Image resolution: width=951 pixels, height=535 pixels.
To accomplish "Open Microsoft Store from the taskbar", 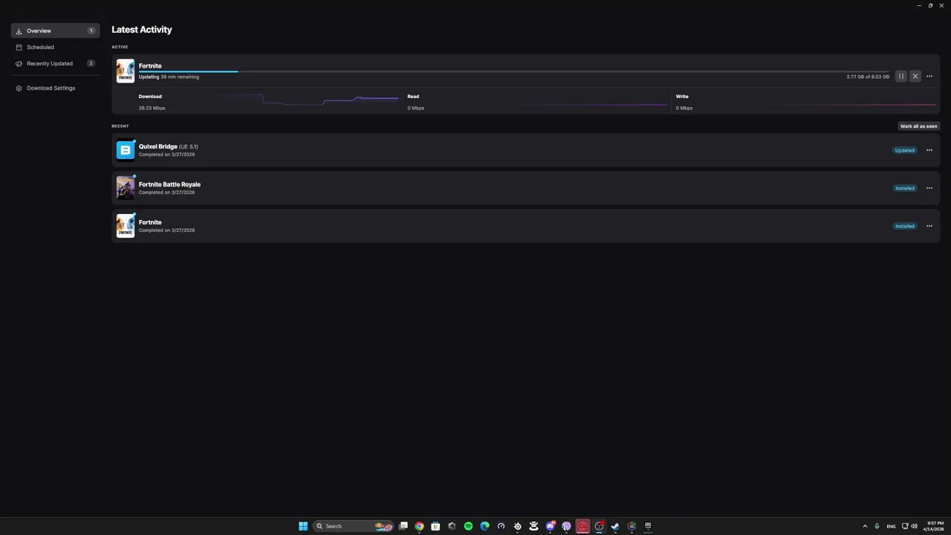I will coord(435,526).
